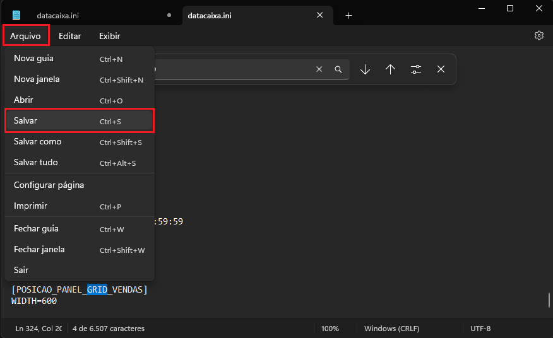Open the Exibir menu
The height and width of the screenshot is (338, 553).
(109, 36)
